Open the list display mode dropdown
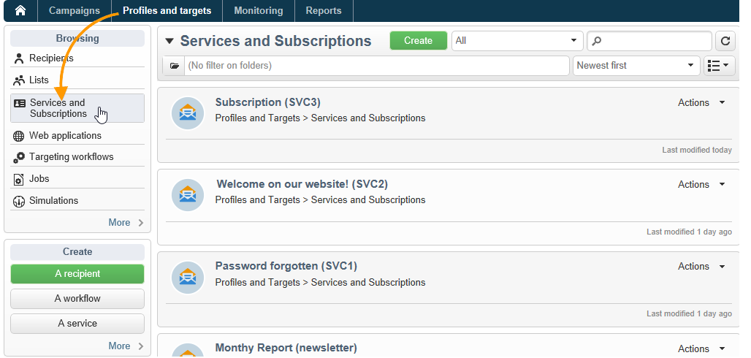 (719, 66)
